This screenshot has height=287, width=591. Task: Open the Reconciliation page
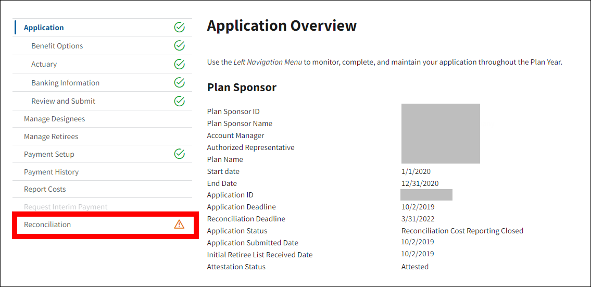click(x=47, y=224)
